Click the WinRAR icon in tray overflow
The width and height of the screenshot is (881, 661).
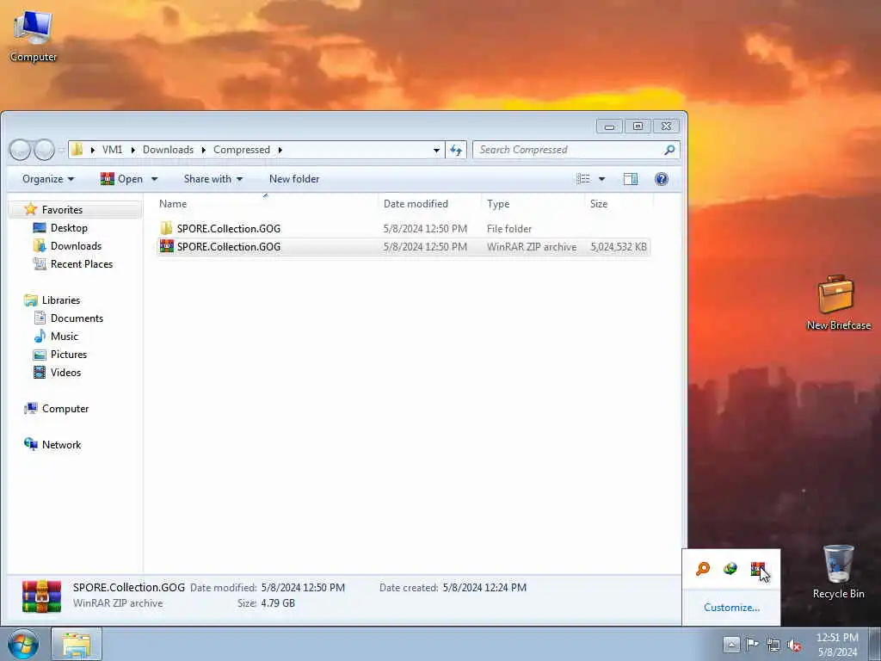(x=758, y=569)
